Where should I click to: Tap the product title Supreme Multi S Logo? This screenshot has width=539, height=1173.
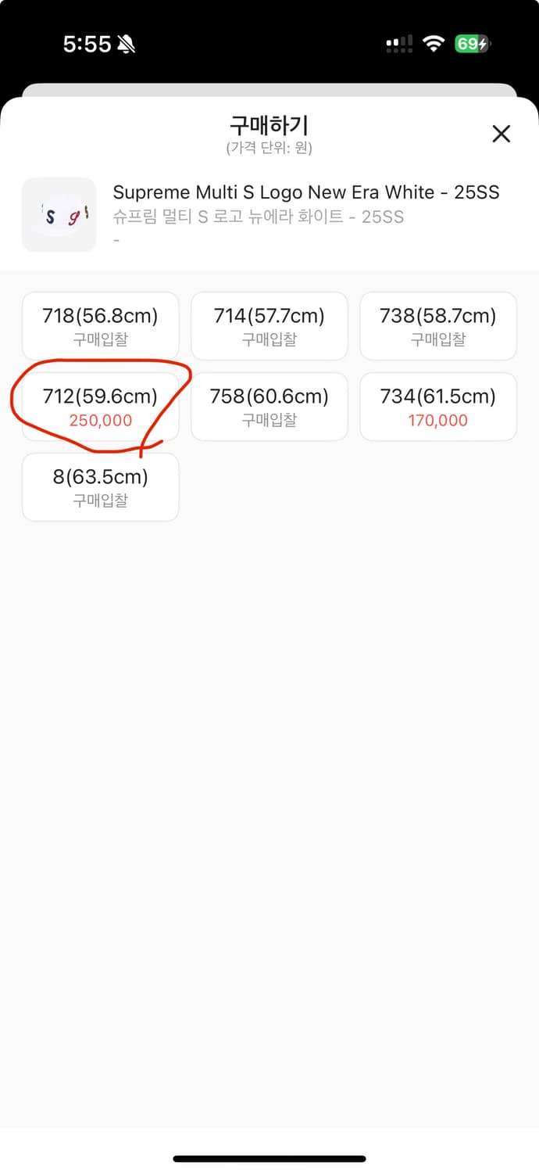click(x=306, y=192)
